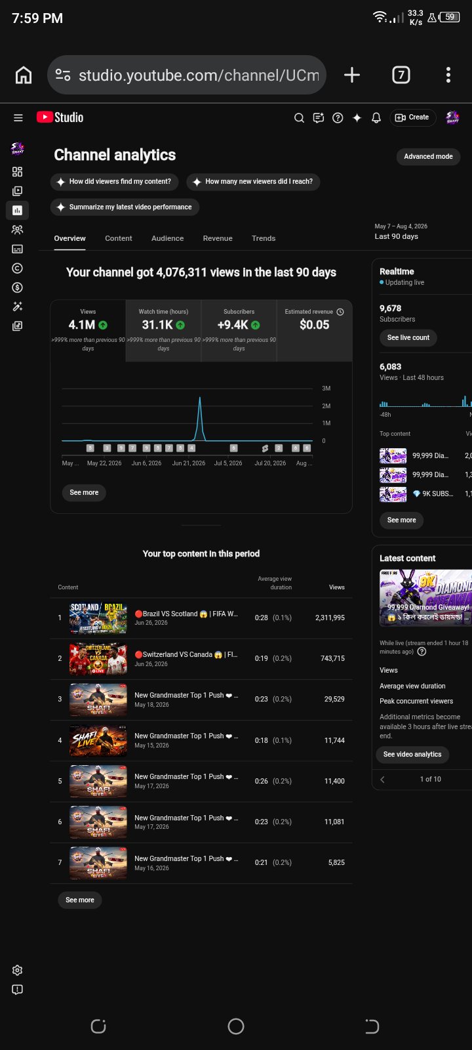
Task: Click Summarize my latest video performance
Action: pos(125,207)
